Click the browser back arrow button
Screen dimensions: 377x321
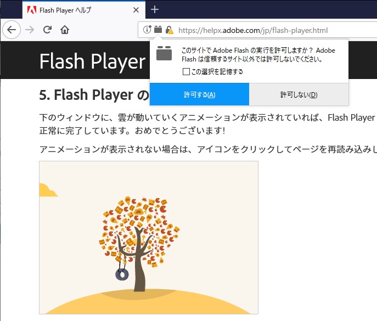[11, 30]
